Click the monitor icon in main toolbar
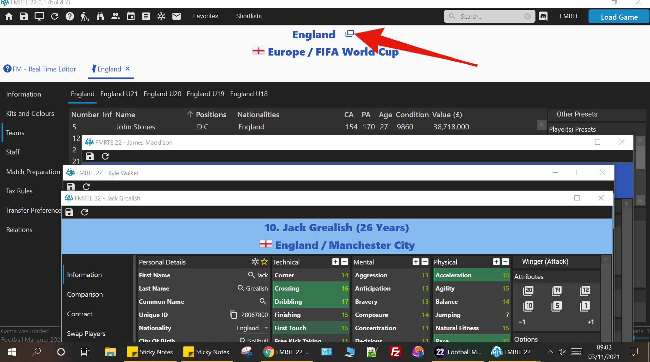The image size is (650, 362). (39, 16)
